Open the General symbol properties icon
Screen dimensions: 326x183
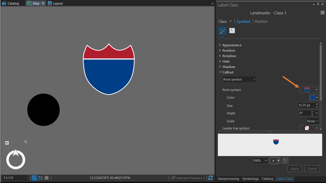coord(222,31)
